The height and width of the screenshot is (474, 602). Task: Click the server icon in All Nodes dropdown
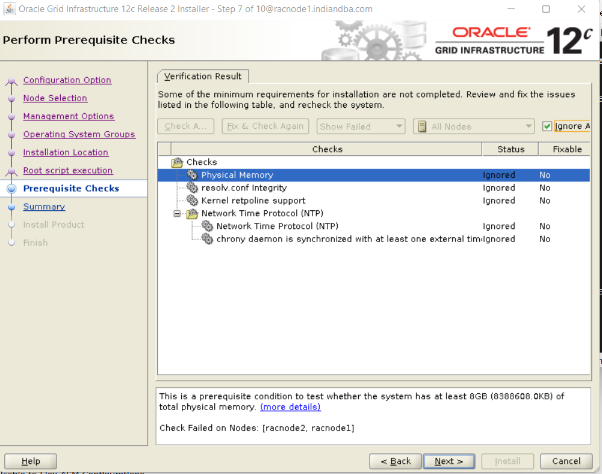click(422, 126)
